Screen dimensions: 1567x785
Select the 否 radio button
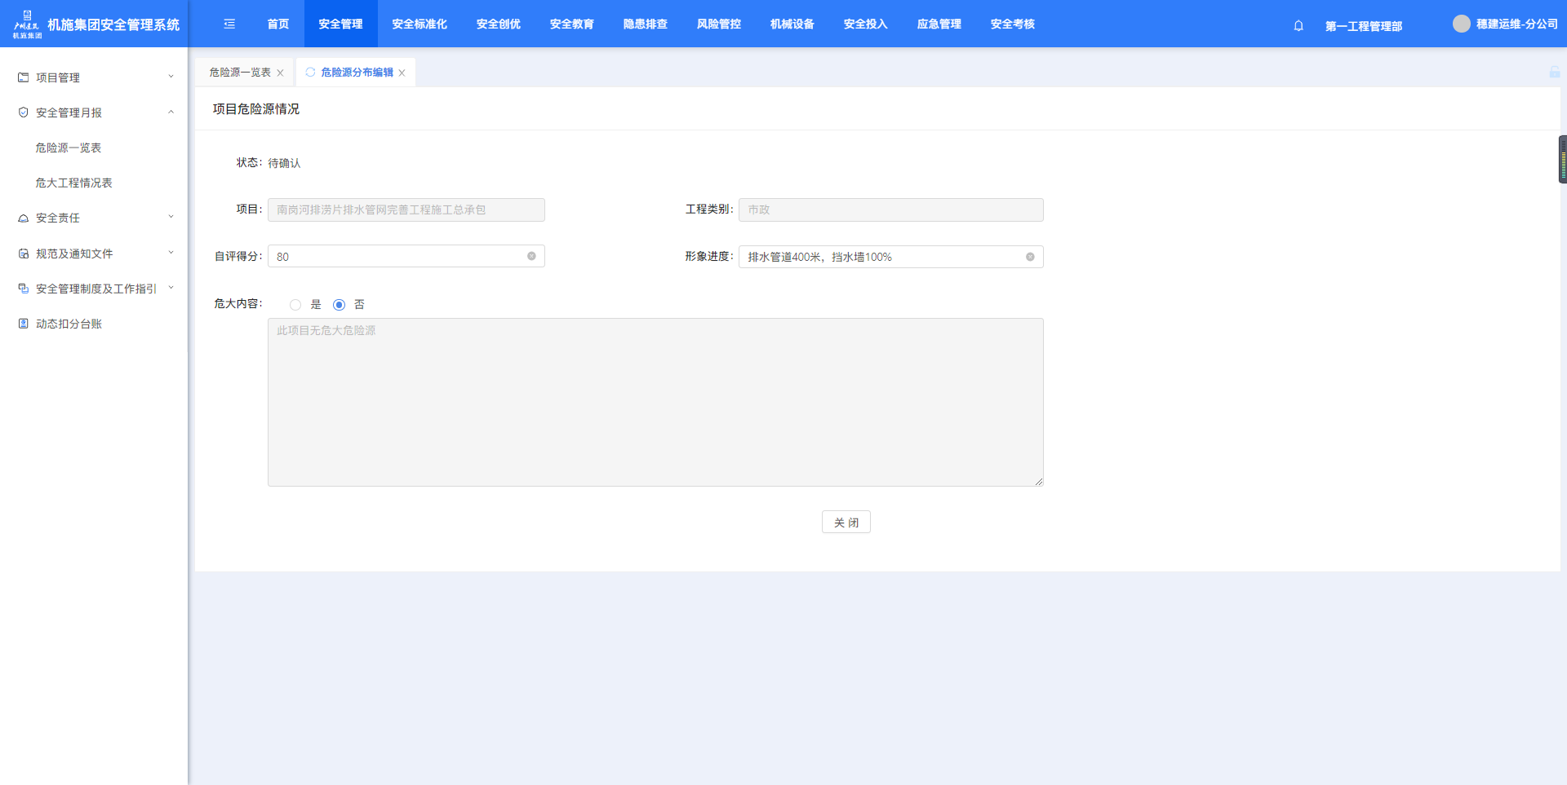click(339, 305)
